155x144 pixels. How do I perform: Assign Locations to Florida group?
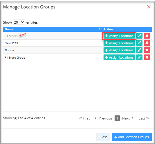(119, 50)
